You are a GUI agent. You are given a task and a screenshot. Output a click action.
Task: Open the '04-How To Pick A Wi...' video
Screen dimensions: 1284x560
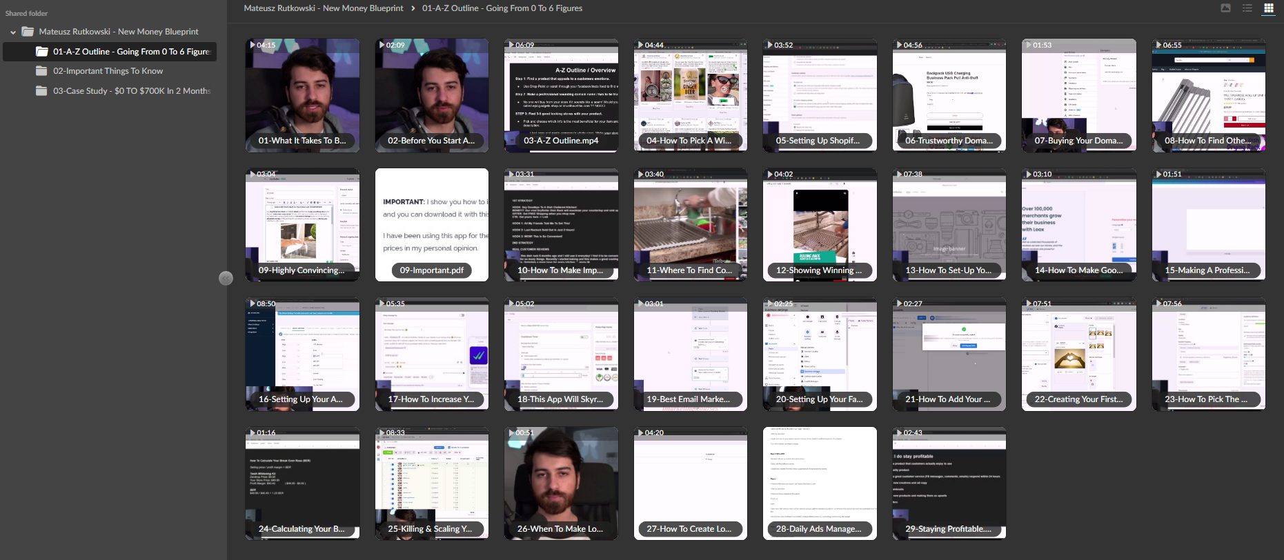click(x=691, y=95)
